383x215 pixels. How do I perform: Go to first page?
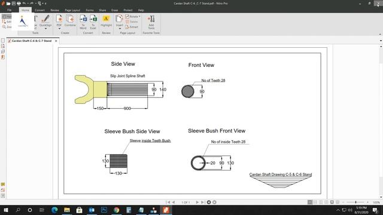168,202
